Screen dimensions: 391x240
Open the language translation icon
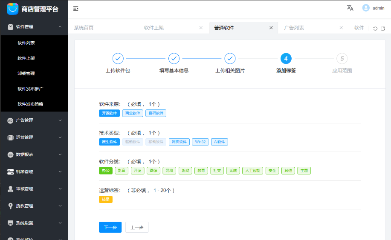click(350, 8)
